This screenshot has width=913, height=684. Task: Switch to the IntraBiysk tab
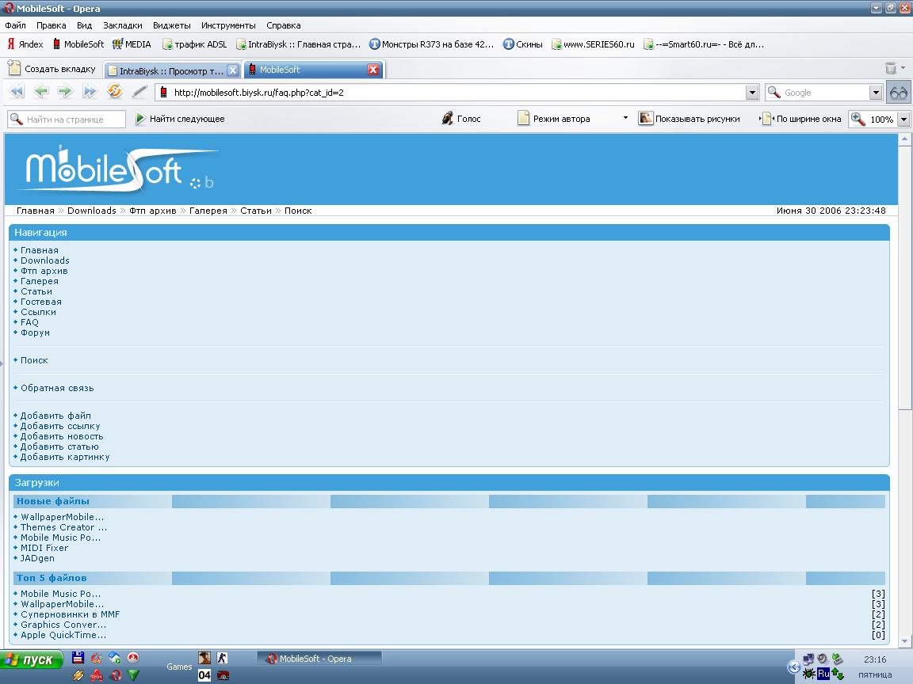[x=170, y=70]
